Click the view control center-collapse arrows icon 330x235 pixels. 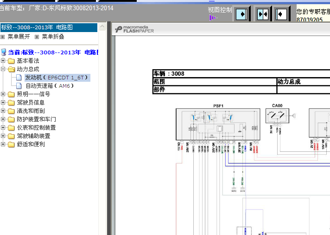pyautogui.click(x=263, y=14)
